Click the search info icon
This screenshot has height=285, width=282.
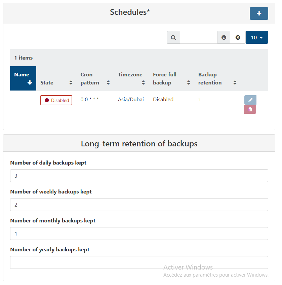[224, 37]
